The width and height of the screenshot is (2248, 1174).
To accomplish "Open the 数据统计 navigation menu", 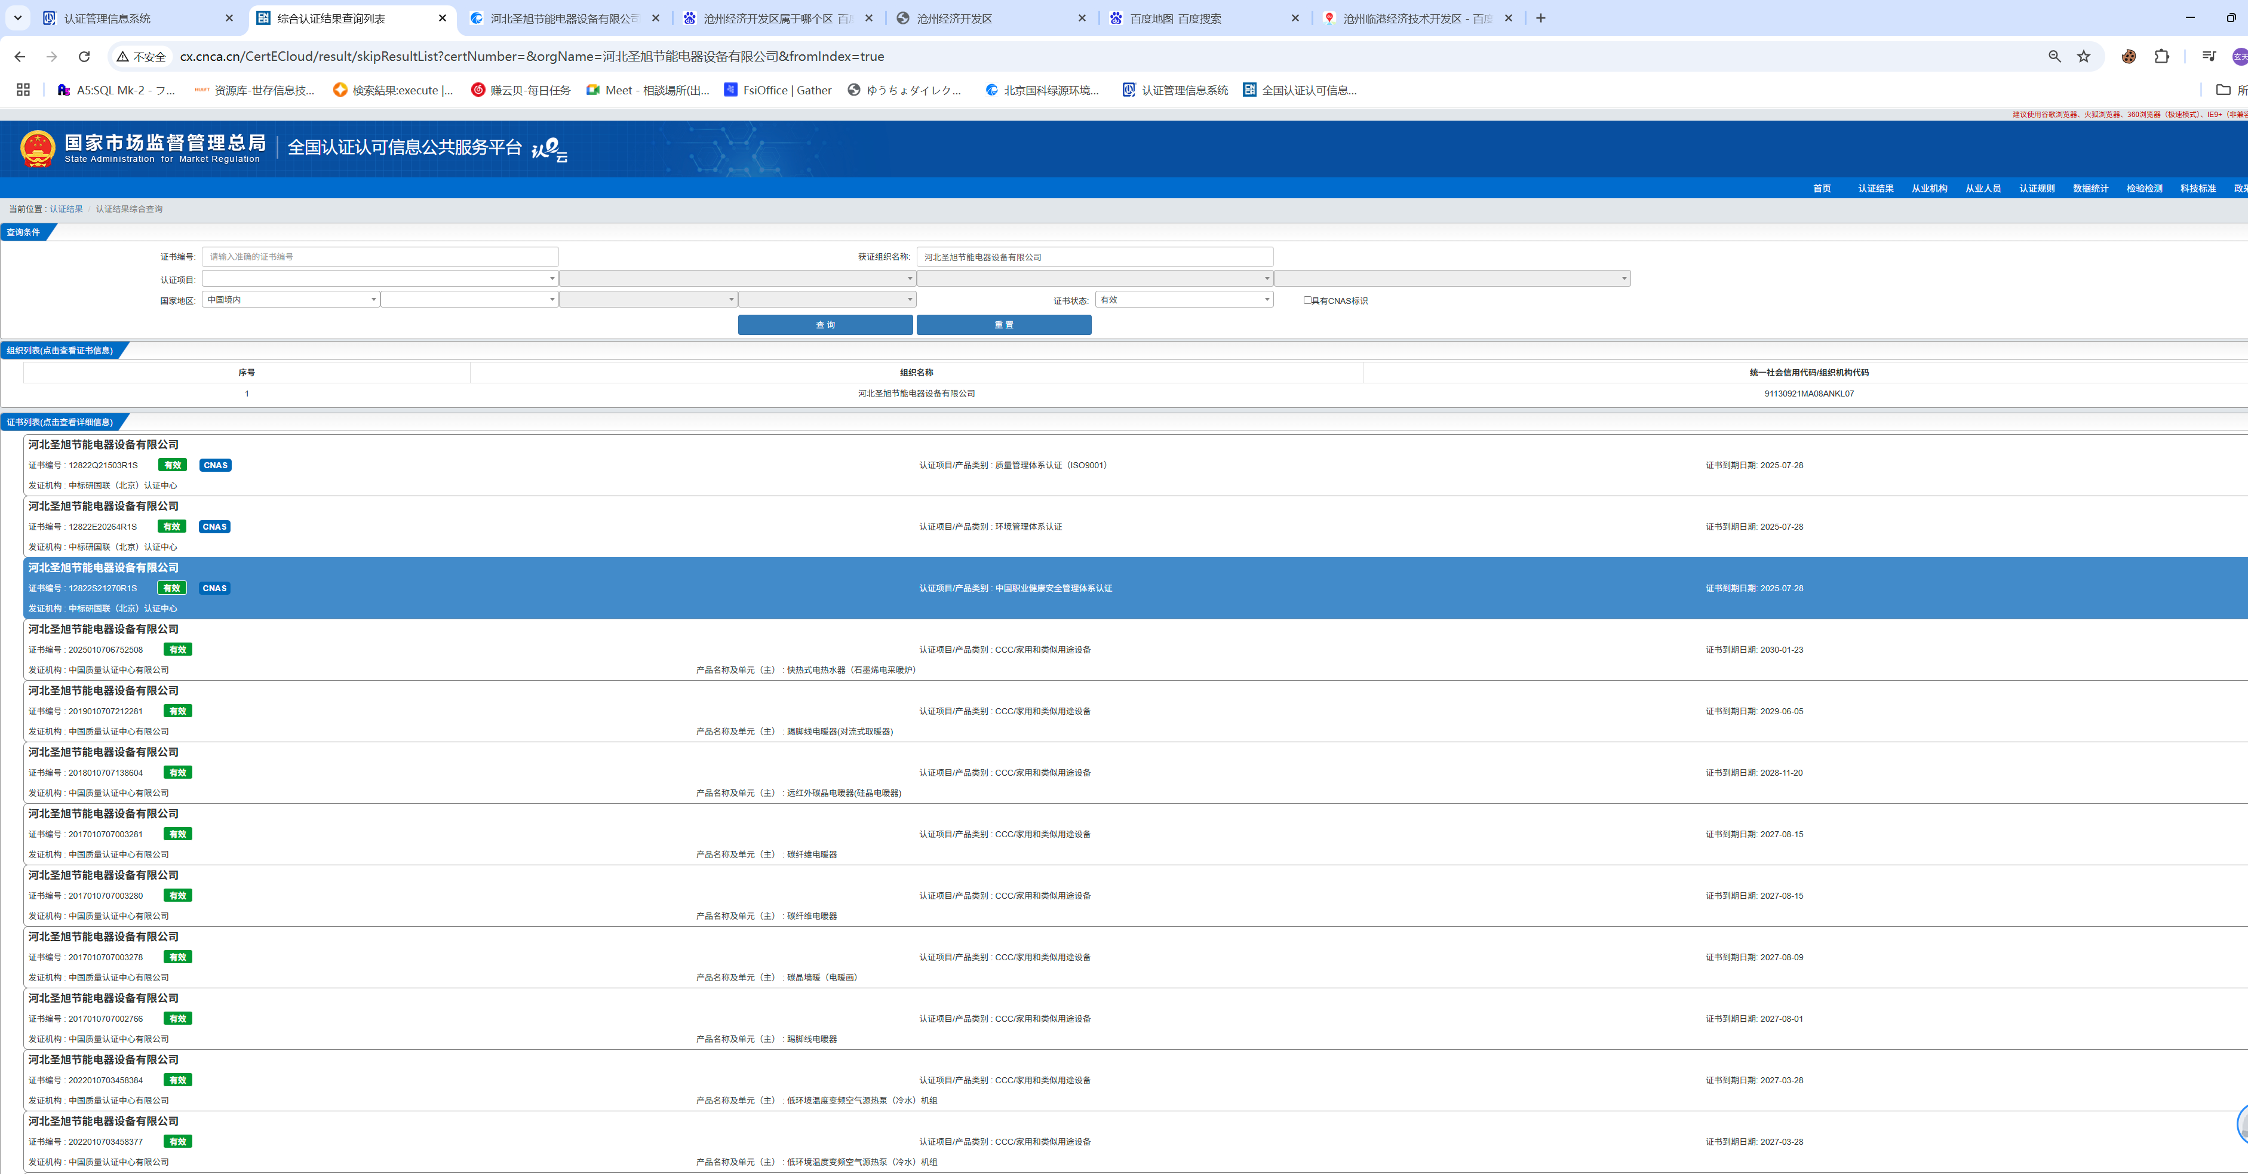I will click(x=2090, y=189).
